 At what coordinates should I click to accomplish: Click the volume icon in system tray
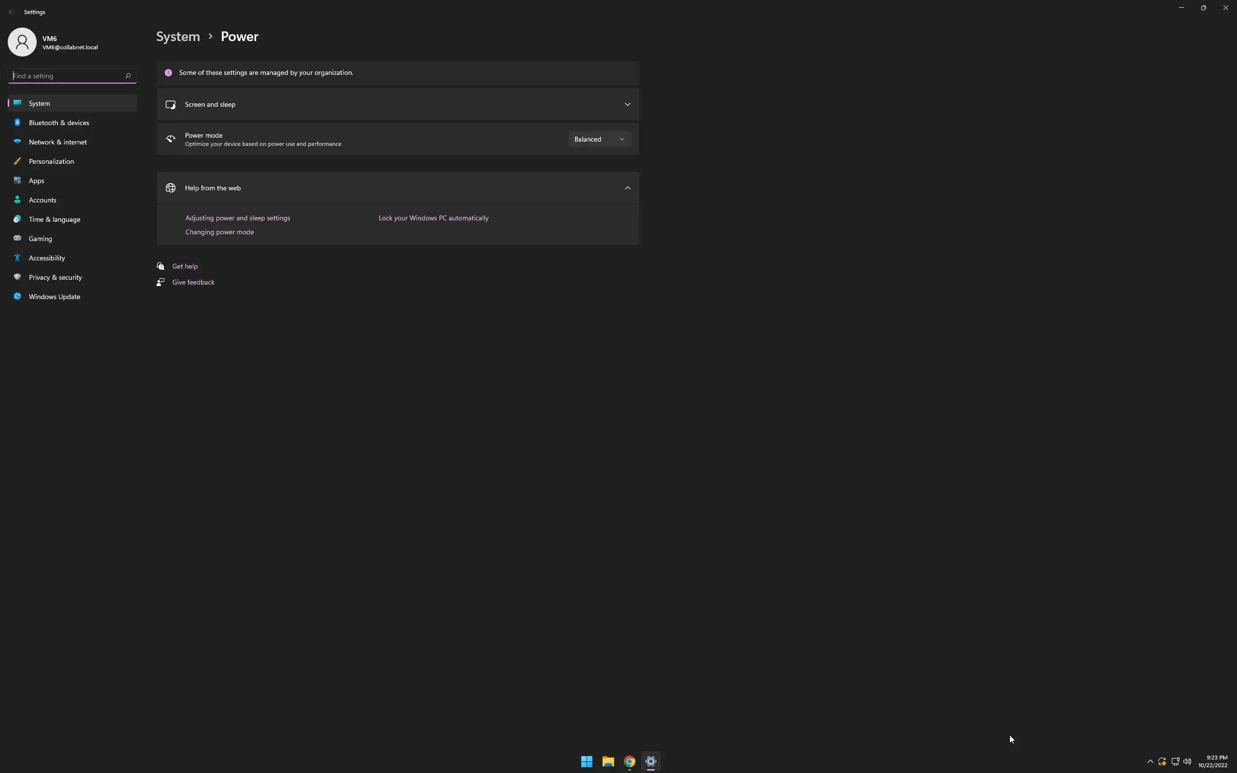point(1187,761)
